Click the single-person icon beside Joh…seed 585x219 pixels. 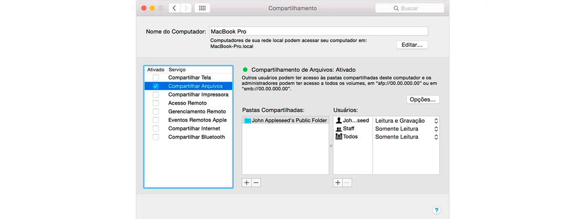tap(339, 121)
